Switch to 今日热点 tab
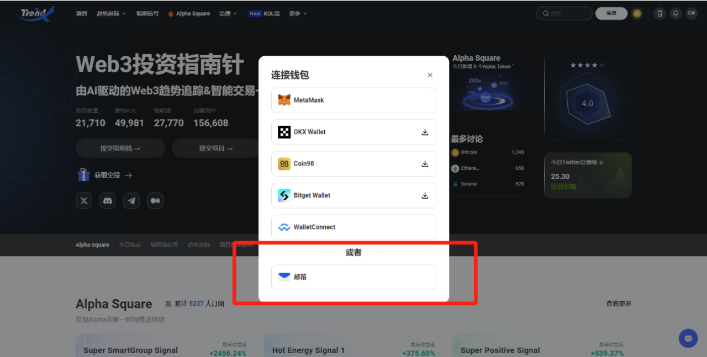 (x=130, y=244)
